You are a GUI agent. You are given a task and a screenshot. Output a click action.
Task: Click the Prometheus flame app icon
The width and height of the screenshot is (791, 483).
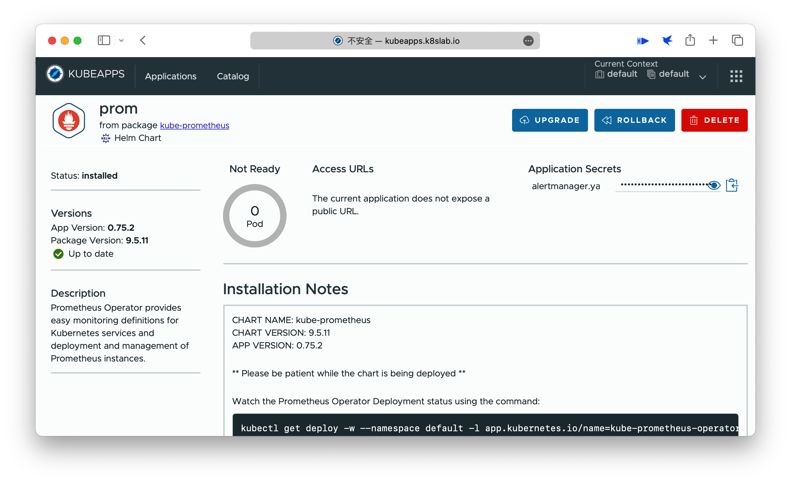69,121
